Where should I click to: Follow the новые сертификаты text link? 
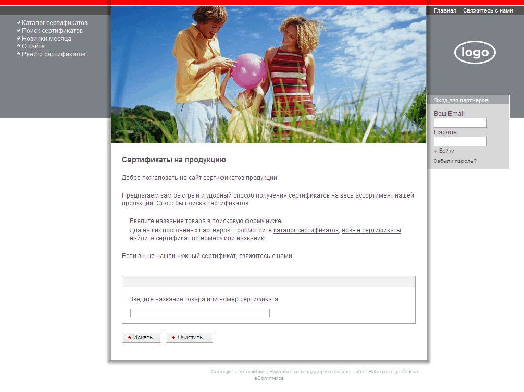click(371, 230)
